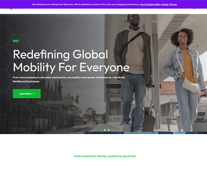The height and width of the screenshot is (170, 207).
Task: Use Canadian dollar instead link
Action: (154, 4)
